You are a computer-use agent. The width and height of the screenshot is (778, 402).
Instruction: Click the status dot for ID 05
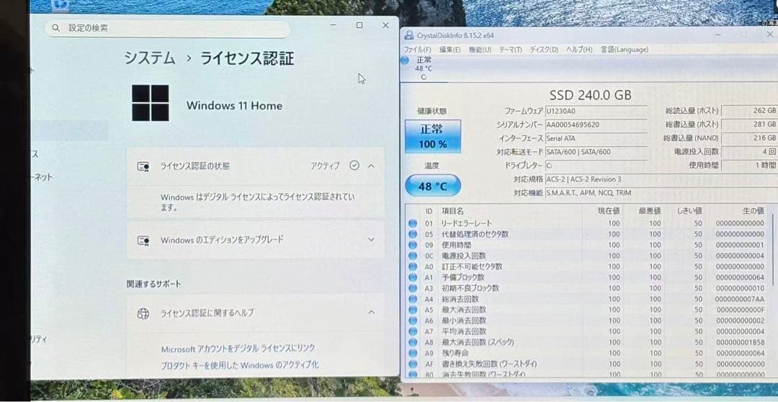tap(413, 234)
